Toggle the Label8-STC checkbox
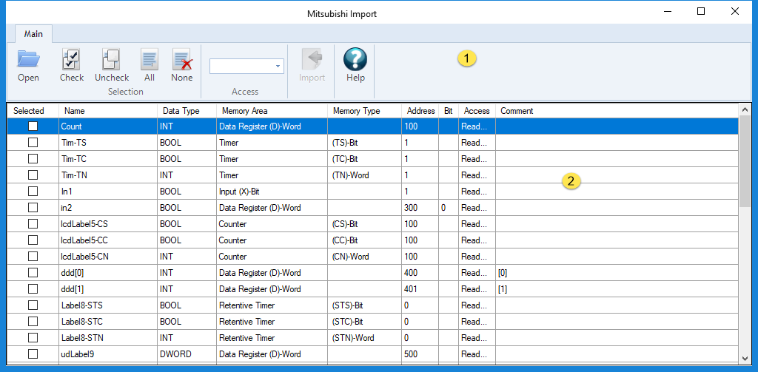 33,321
